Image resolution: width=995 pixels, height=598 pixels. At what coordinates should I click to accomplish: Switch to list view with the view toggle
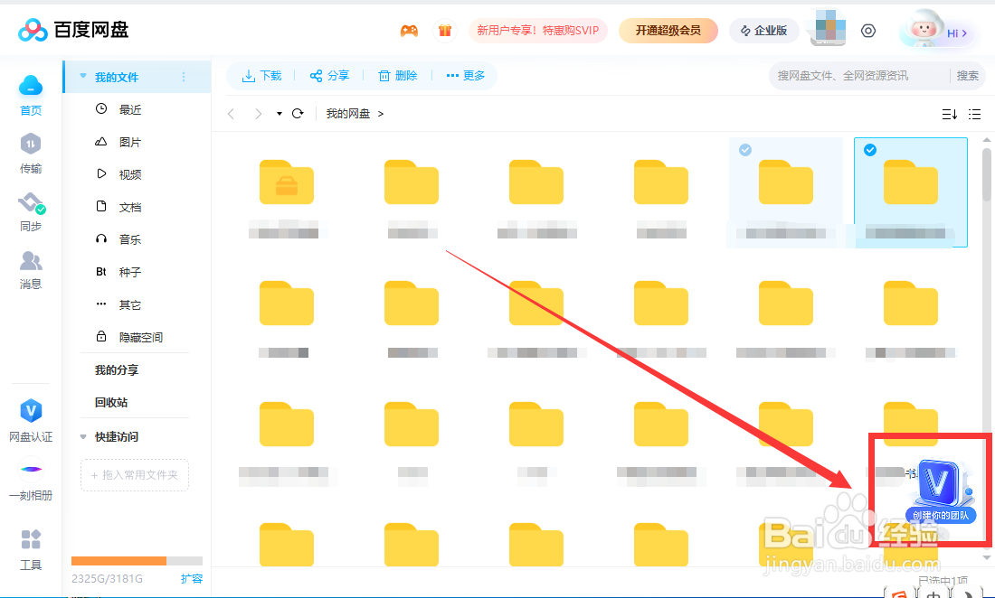coord(974,114)
